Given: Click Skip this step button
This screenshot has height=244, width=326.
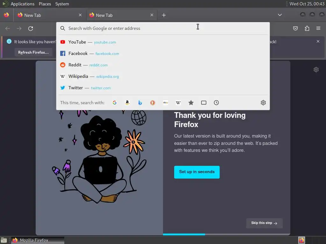Looking at the screenshot, I should click(x=264, y=223).
